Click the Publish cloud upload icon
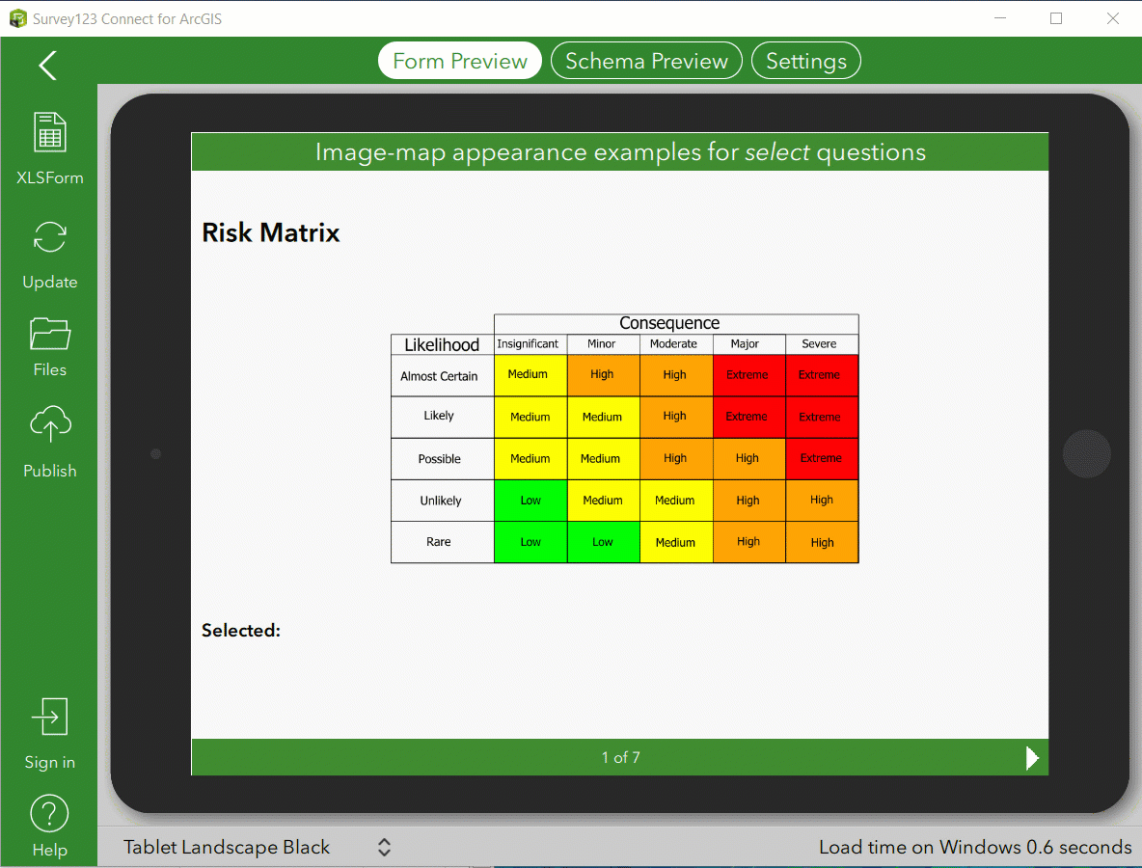Viewport: 1142px width, 868px height. [x=49, y=424]
